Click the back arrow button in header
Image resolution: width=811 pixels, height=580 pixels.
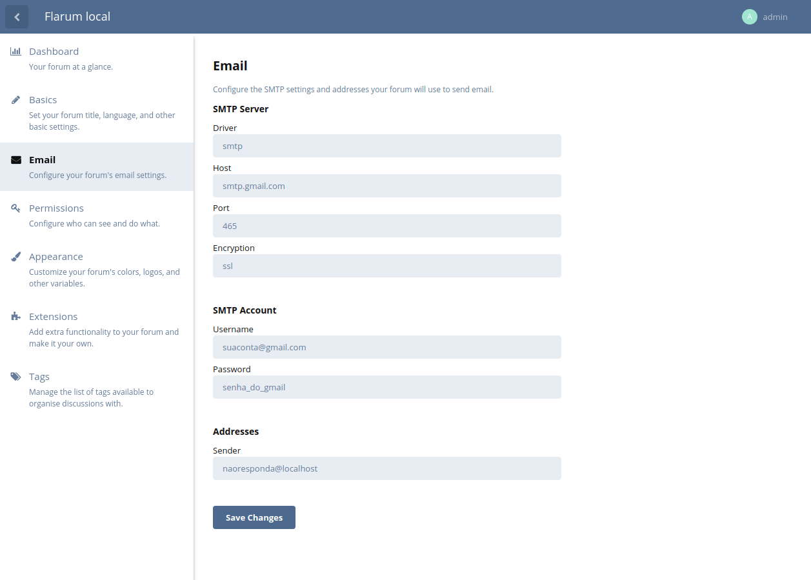17,17
